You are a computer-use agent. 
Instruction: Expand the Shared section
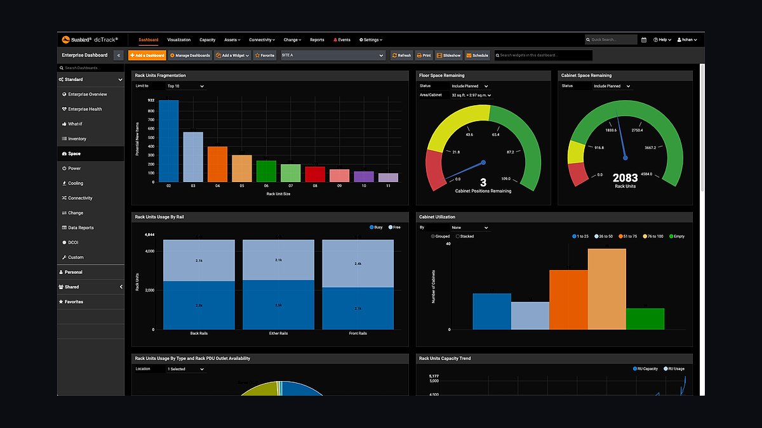point(91,287)
